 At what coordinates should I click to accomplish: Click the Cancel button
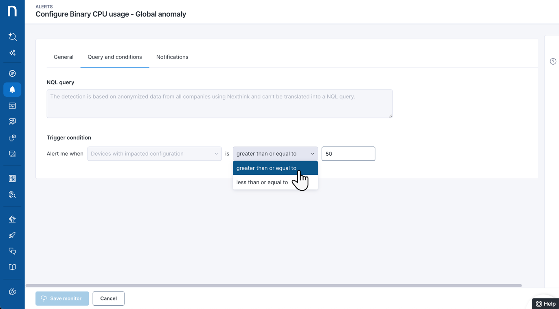coord(108,298)
